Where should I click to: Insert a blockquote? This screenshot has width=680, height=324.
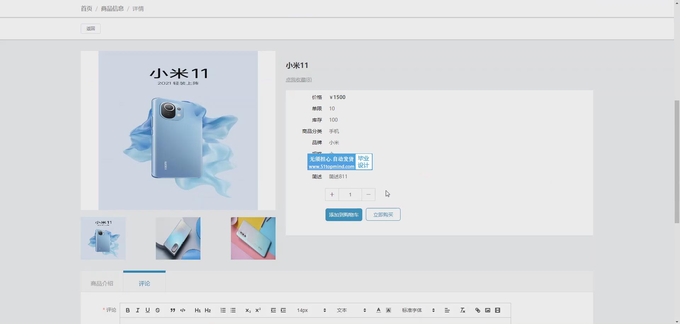(172, 310)
